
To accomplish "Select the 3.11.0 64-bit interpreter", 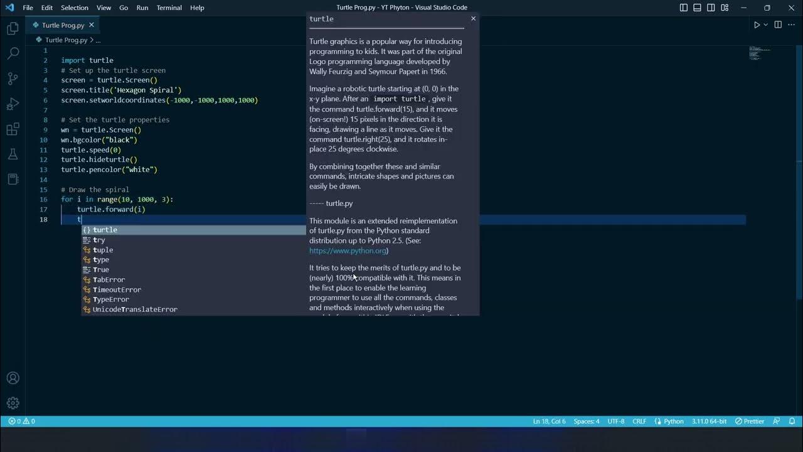I will (x=710, y=421).
